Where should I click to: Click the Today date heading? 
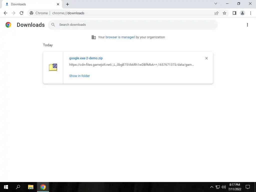pyautogui.click(x=48, y=45)
